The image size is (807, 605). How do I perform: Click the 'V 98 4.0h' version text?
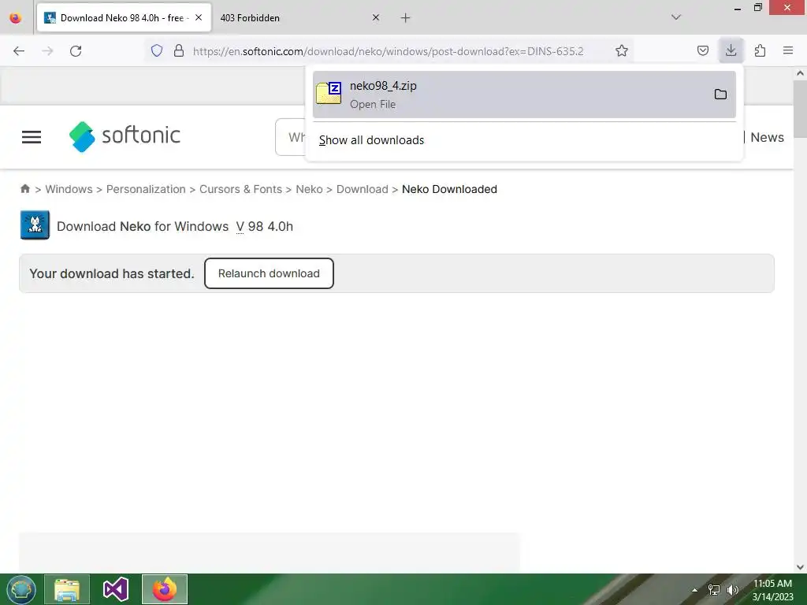(x=265, y=226)
